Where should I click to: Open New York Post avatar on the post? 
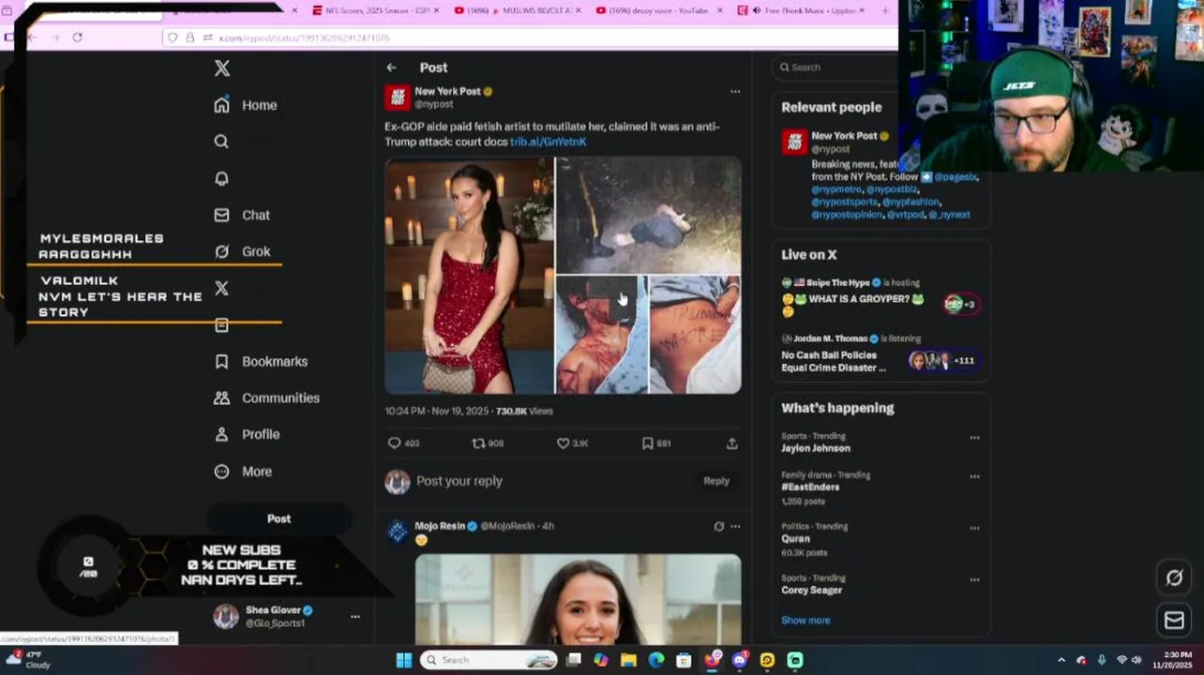click(398, 97)
